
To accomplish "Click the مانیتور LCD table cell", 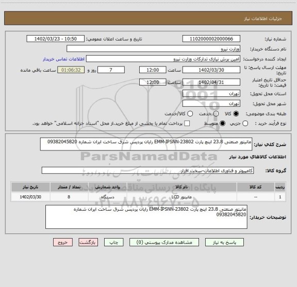I will [x=181, y=197].
